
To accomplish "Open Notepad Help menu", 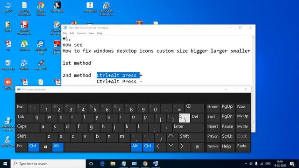I will click(x=100, y=33).
